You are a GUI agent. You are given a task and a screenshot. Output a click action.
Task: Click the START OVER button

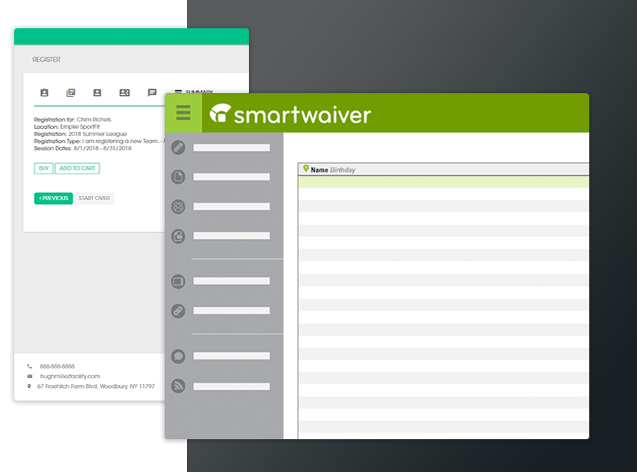[x=95, y=198]
